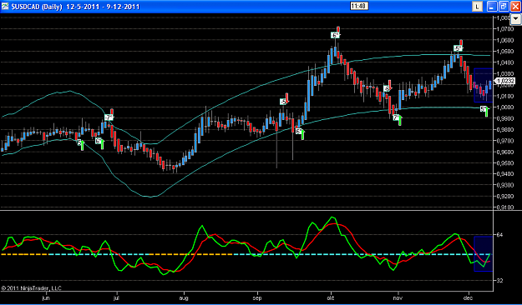This screenshot has height=305, width=522.
Task: Click the 'sep' date axis label
Action: [257, 297]
